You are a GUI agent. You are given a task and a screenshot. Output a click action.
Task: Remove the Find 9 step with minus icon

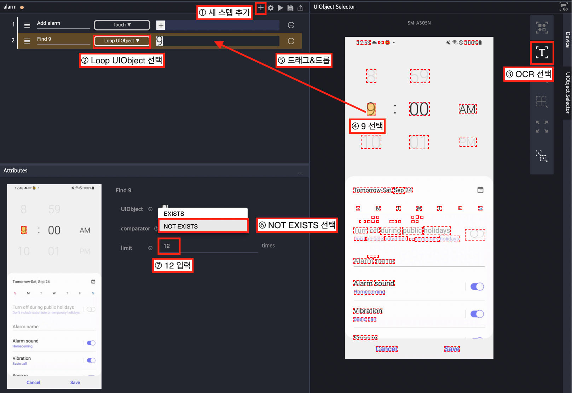(x=291, y=41)
